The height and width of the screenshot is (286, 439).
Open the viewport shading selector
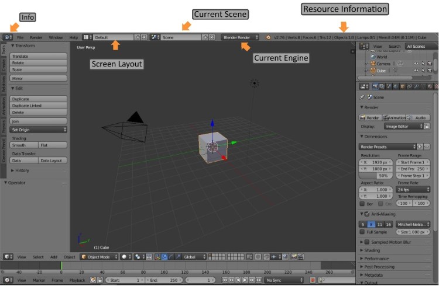coord(126,257)
